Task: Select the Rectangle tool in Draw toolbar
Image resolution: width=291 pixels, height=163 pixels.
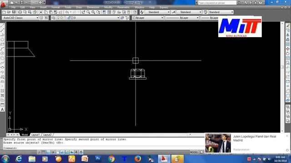Action: (2, 44)
